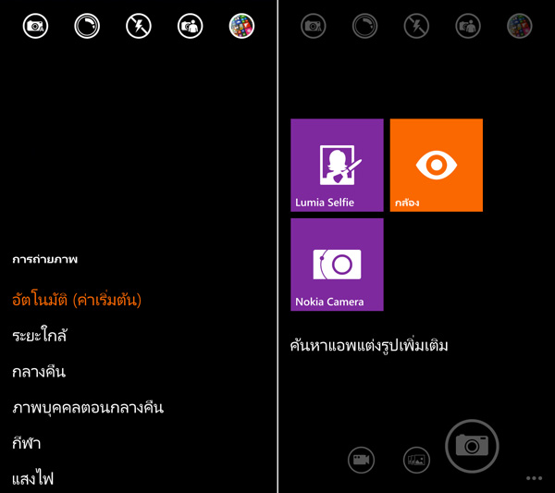555x493 pixels.
Task: Tap the large camera shutter button
Action: (x=472, y=446)
